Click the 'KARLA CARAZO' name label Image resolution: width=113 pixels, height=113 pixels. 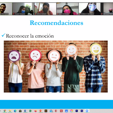click(42, 14)
